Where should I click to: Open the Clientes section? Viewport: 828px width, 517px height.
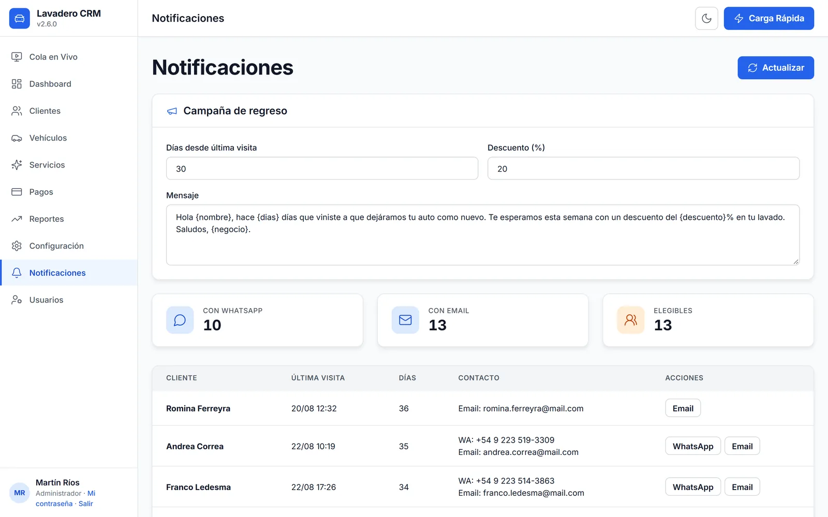coord(69,111)
